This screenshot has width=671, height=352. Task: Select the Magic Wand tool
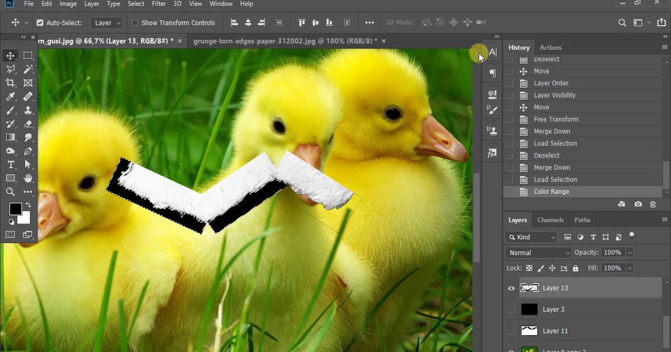[28, 69]
